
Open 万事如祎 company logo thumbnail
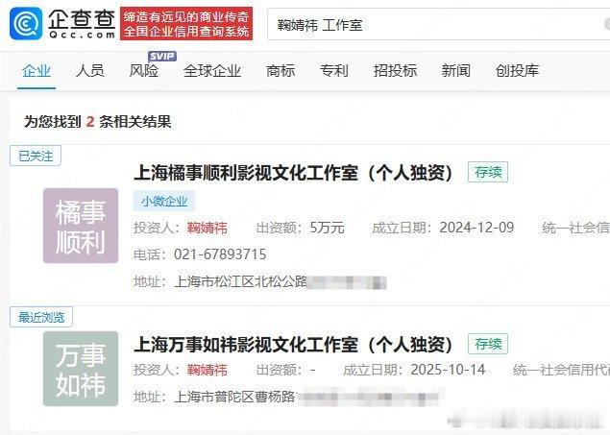pyautogui.click(x=81, y=369)
